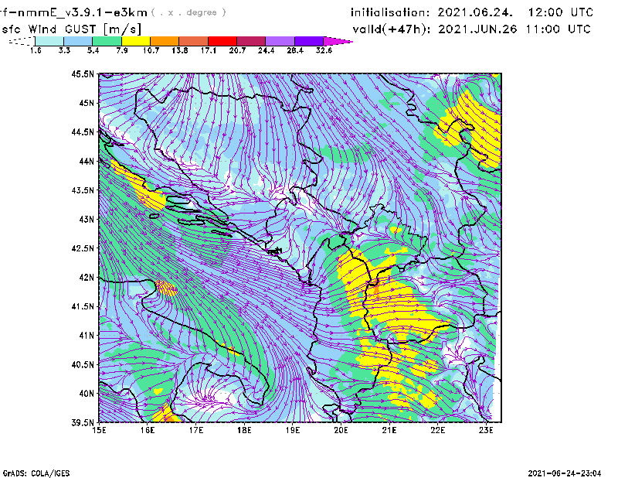Viewport: 618px width, 478px height.
Task: Select the light blue 3.3–5.4 legend swatch
Action: point(78,41)
